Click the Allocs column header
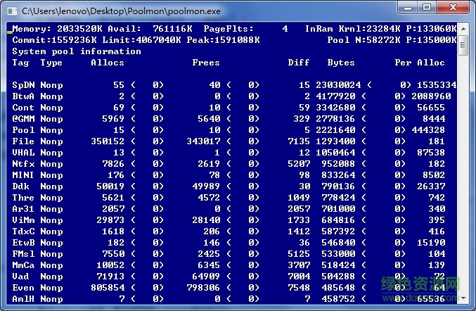This screenshot has width=476, height=311. (x=107, y=63)
